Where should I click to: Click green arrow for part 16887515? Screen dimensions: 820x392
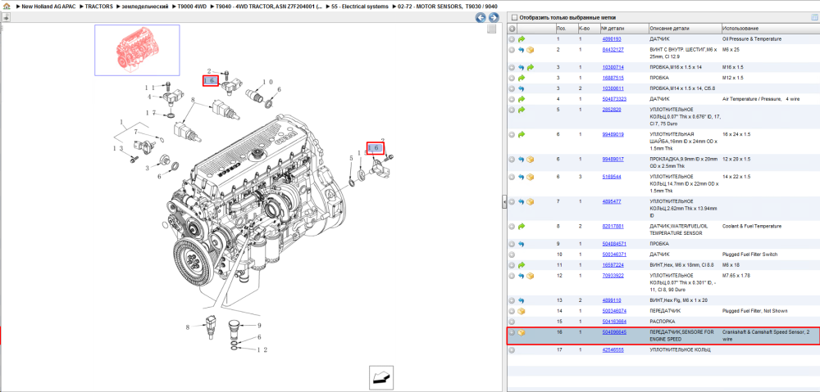[522, 78]
